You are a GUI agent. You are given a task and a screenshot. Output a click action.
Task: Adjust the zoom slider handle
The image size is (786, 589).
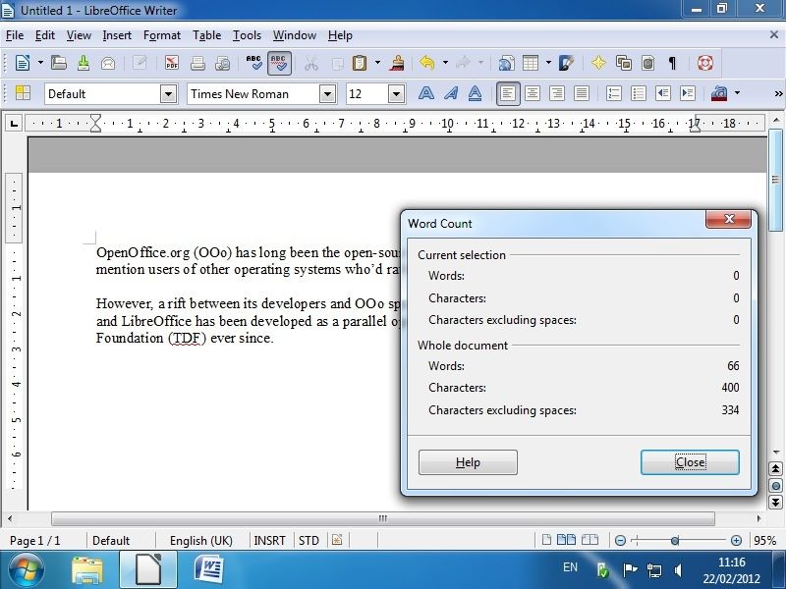(675, 541)
